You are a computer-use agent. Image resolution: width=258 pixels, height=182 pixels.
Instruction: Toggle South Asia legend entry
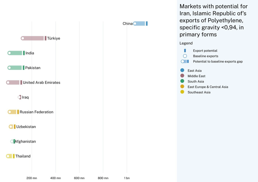pyautogui.click(x=196, y=81)
